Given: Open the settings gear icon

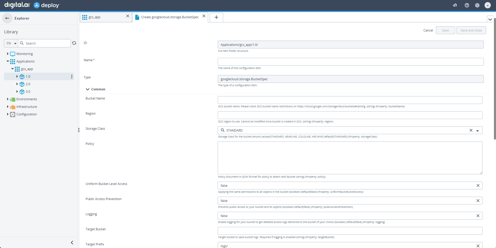Looking at the screenshot, I should [477, 5].
